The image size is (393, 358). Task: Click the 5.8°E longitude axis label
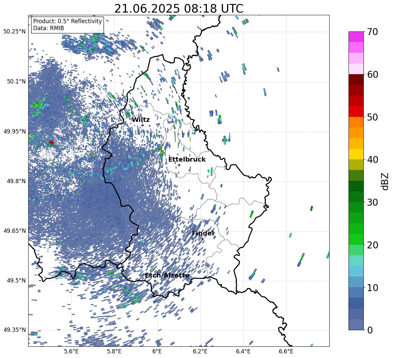coord(114,351)
